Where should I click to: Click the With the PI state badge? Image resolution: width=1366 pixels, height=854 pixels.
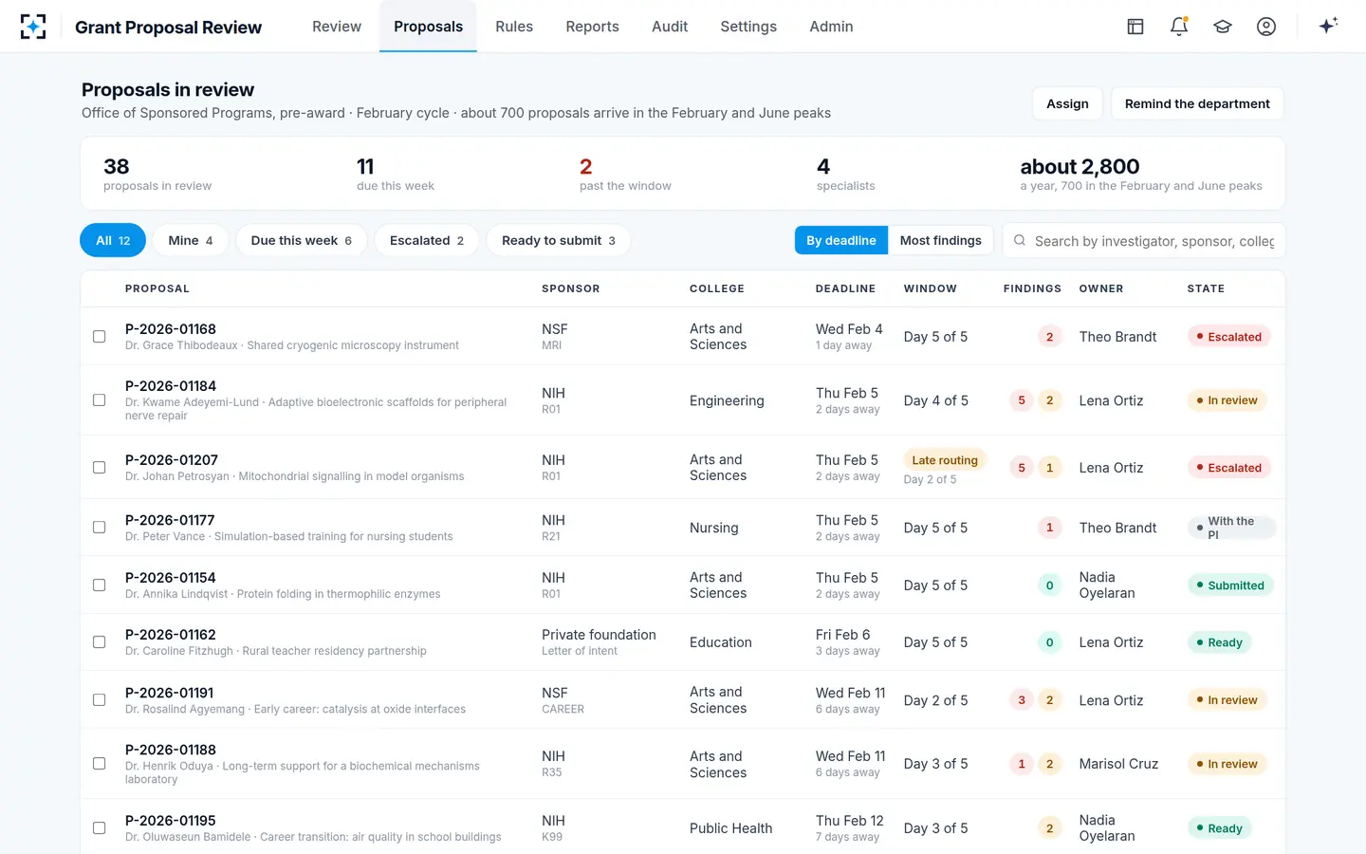(1231, 528)
